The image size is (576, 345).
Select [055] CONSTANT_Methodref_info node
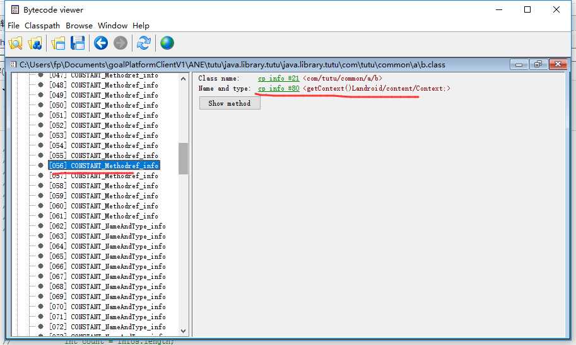(x=103, y=156)
